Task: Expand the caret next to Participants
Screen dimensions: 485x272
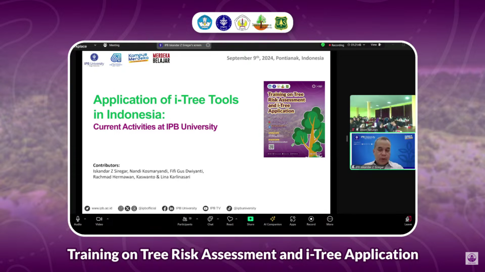Action: tap(197, 219)
